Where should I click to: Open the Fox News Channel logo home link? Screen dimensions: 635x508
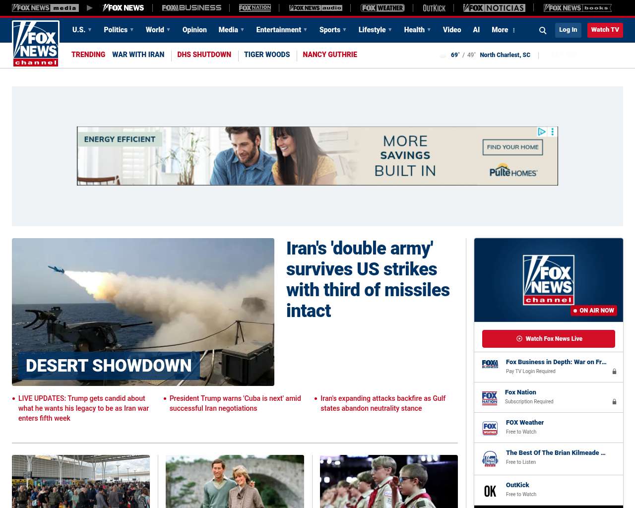coord(36,43)
